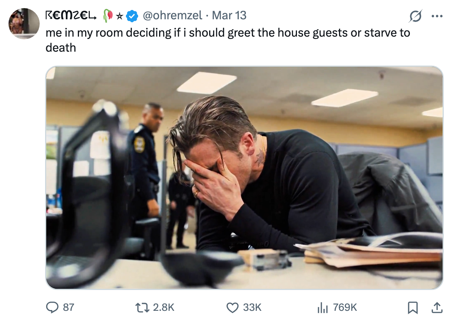Click the blue verified checkmark badge
The height and width of the screenshot is (322, 453).
click(x=133, y=16)
